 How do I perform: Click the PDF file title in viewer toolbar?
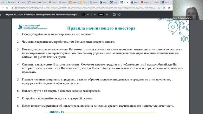tap(41, 15)
